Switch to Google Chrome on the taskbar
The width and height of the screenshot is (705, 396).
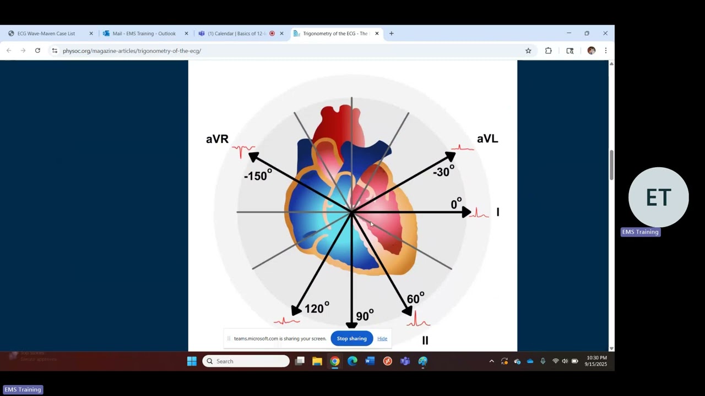pyautogui.click(x=335, y=361)
